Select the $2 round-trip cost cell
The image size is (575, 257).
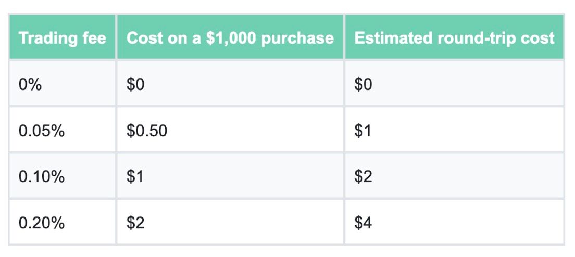pyautogui.click(x=454, y=176)
